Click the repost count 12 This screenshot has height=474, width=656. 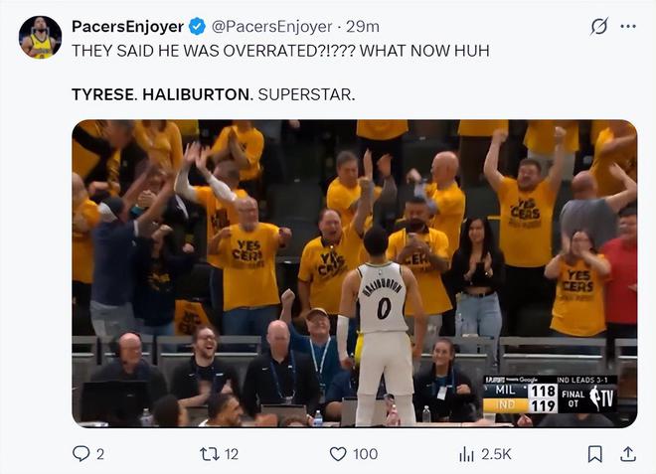[x=232, y=454]
